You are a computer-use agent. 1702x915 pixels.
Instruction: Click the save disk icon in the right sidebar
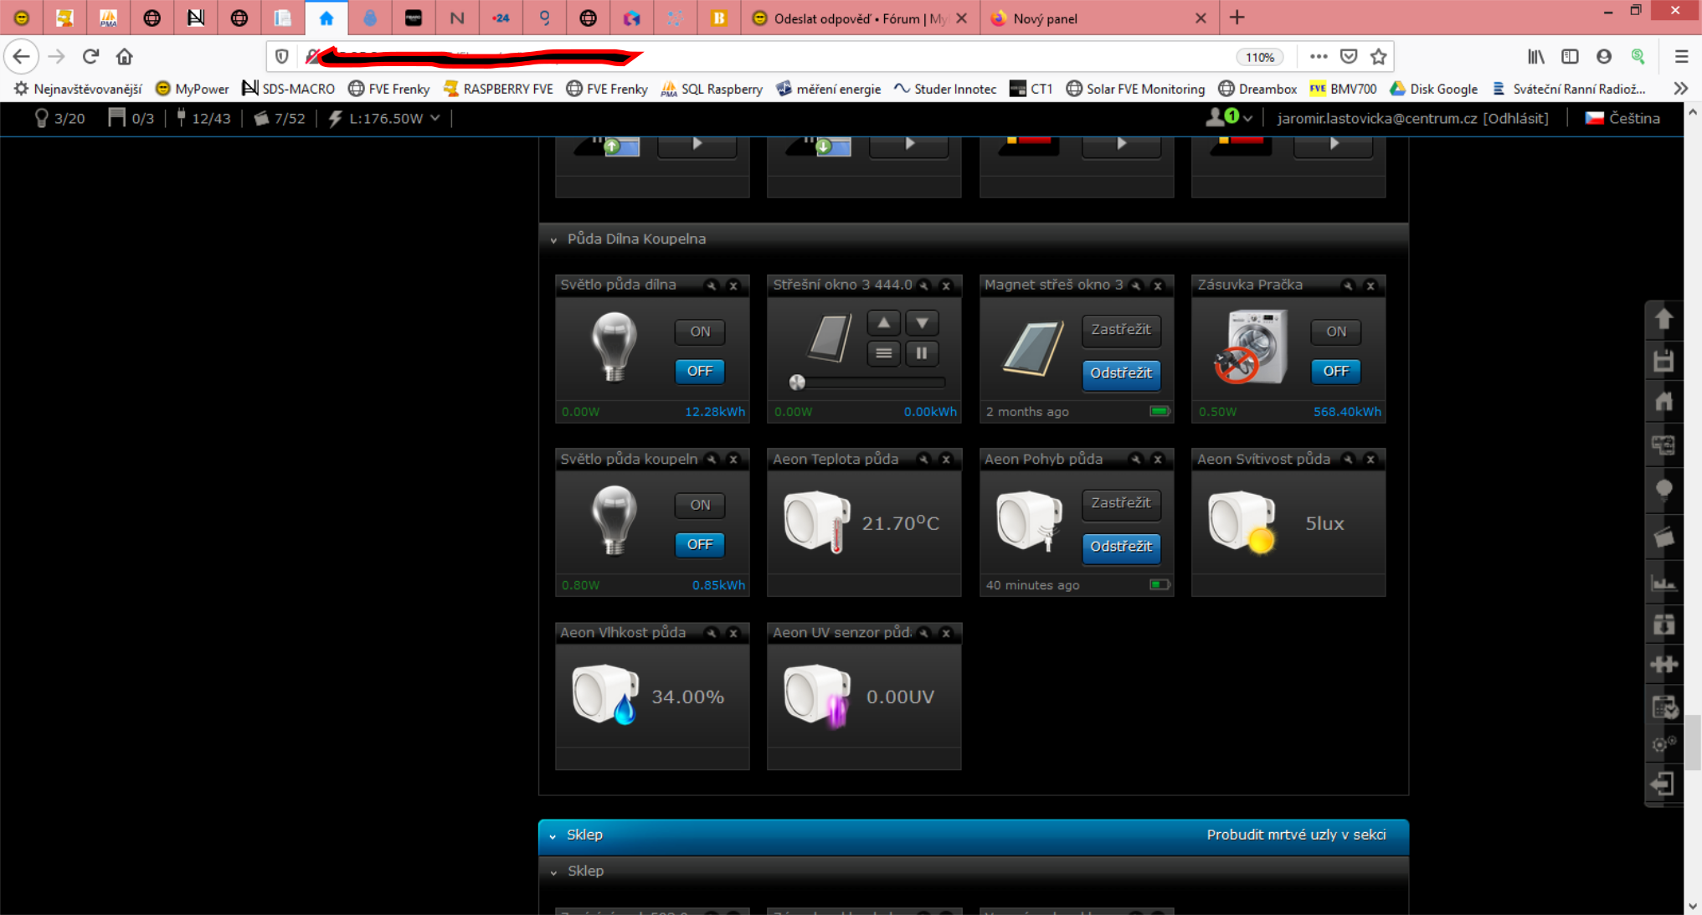pos(1663,361)
